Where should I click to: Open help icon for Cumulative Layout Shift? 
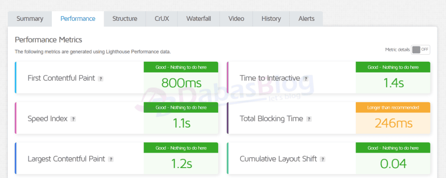(x=323, y=159)
